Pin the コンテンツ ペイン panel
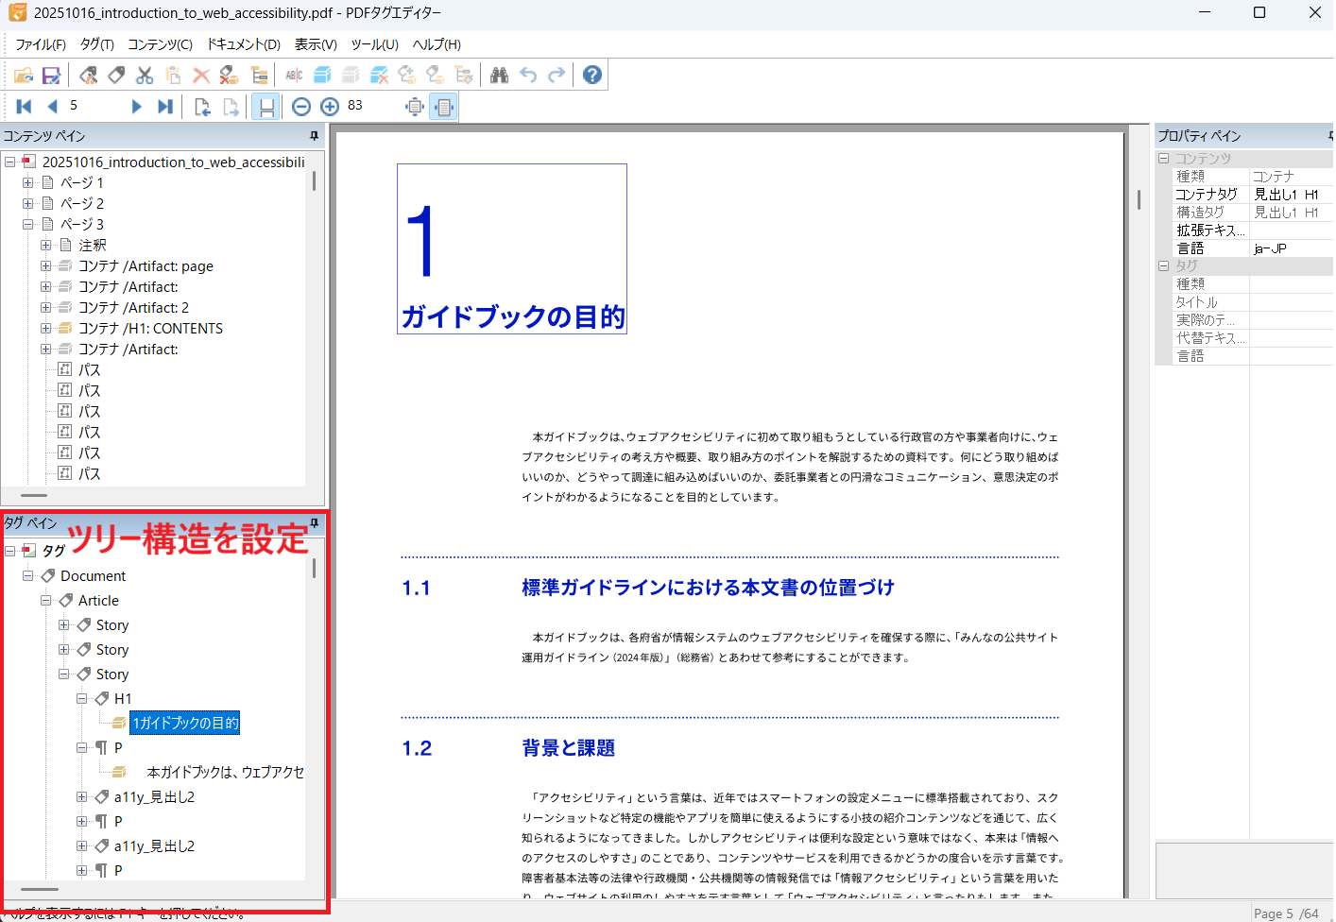 (x=315, y=136)
